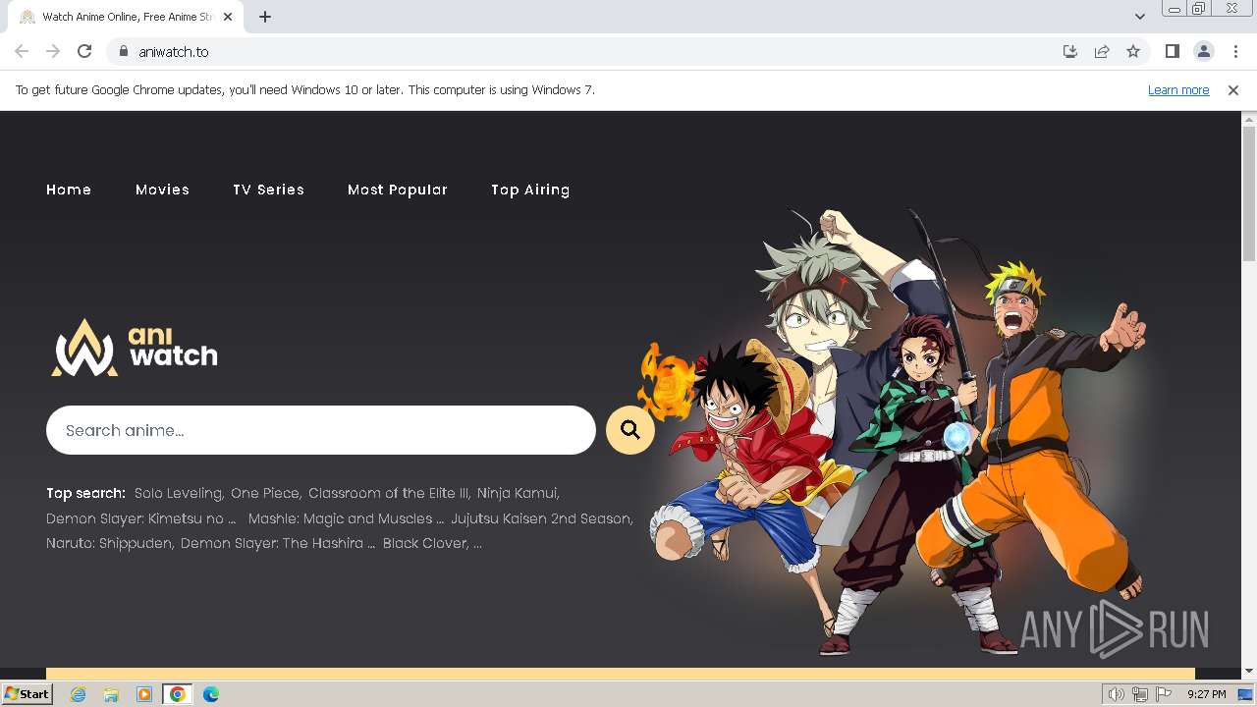Open the Home menu item
Viewport: 1257px width, 707px height.
(x=69, y=190)
